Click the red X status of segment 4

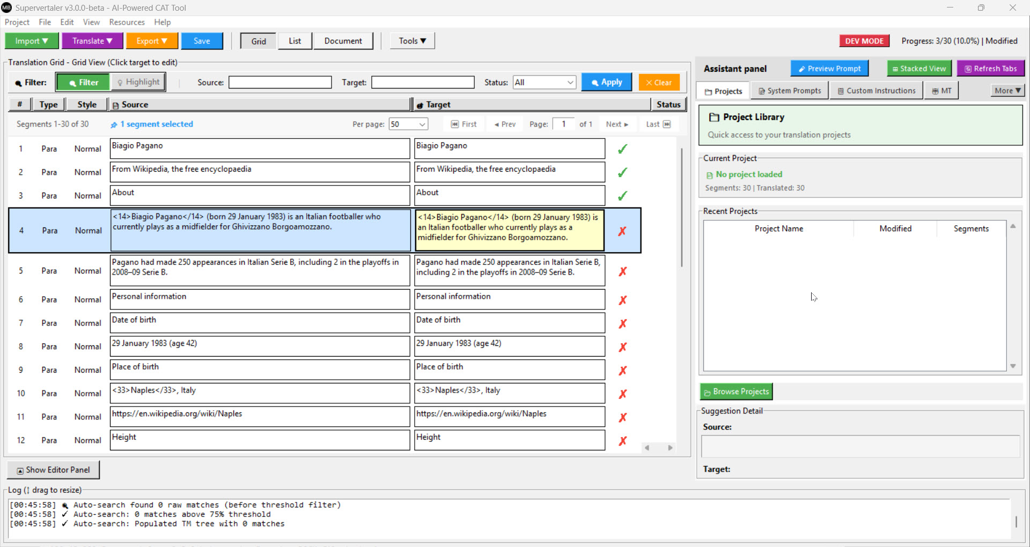[x=622, y=231]
